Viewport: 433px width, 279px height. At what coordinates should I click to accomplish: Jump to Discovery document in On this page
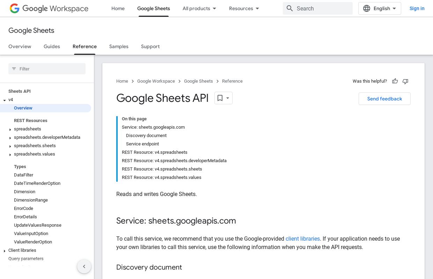point(146,136)
